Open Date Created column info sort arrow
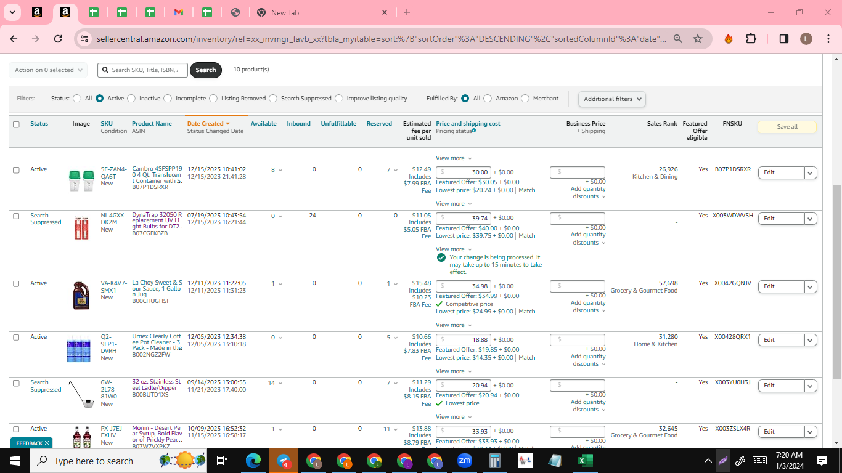Screen dimensions: 842x473 click(228, 124)
